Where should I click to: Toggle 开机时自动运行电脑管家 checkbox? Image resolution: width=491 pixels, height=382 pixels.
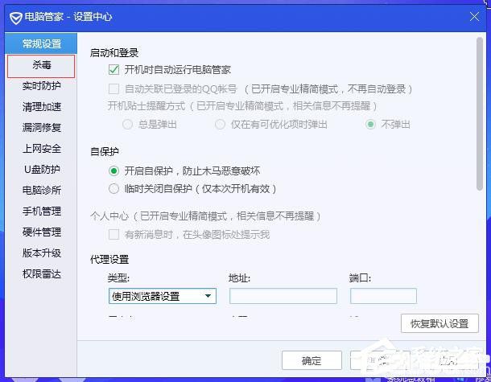coord(113,69)
